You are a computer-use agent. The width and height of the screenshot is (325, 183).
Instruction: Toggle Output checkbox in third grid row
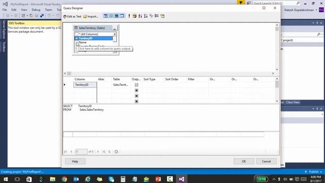[137, 96]
